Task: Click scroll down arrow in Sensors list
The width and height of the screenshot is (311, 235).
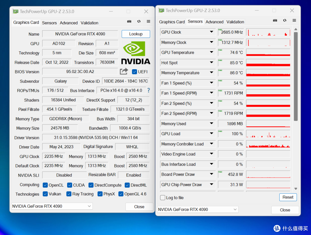Action: point(296,189)
